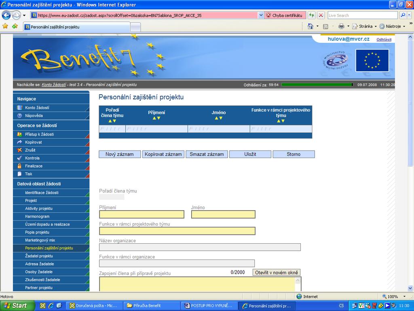Screen dimensions: 414x311
Task: Open the Adresa žadatele section
Action: [x=51, y=264]
